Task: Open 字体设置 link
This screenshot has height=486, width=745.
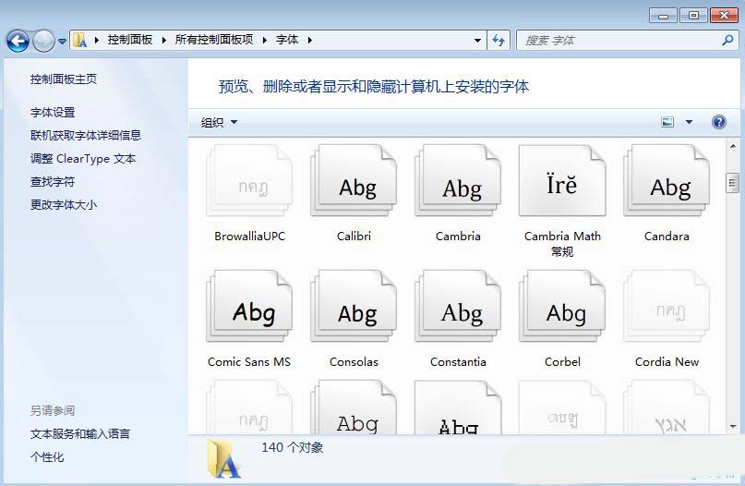Action: tap(53, 112)
